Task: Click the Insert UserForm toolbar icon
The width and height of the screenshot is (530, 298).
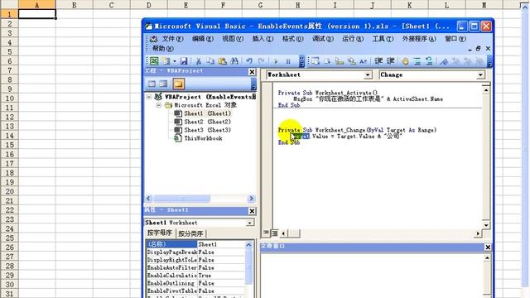Action: (x=166, y=60)
